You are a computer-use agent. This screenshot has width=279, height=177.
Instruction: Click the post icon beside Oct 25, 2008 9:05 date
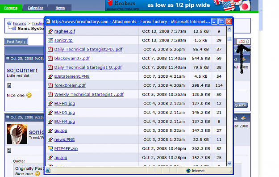pos(8,58)
